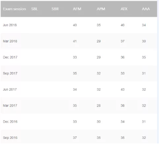Click AFM value 41 for Mar 2018
Image resolution: width=160 pixels, height=145 pixels.
click(x=75, y=41)
